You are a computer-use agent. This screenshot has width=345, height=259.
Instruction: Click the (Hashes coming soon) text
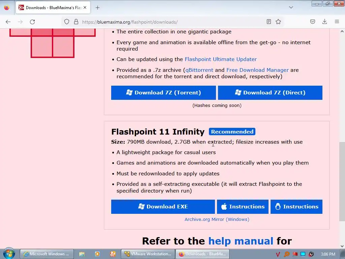pos(217,106)
